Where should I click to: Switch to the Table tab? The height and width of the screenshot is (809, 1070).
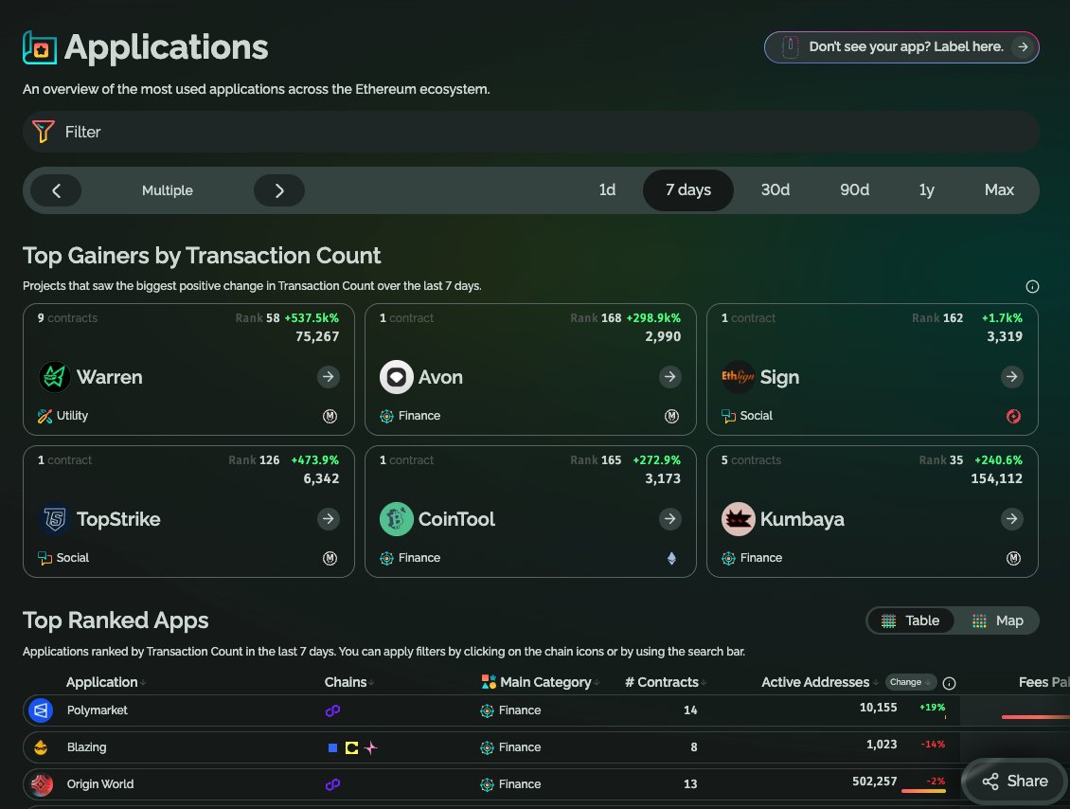(910, 620)
